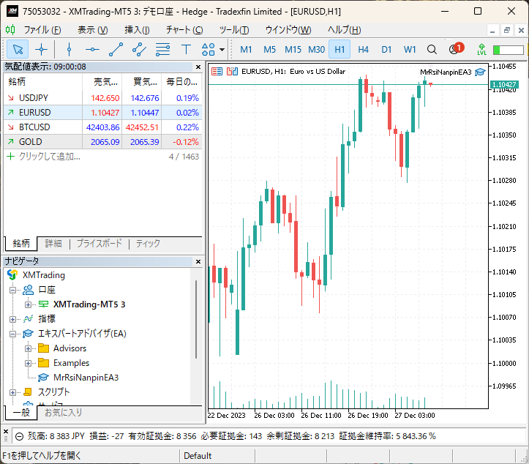
Task: Select the BTCUSD symbol row
Action: (103, 127)
